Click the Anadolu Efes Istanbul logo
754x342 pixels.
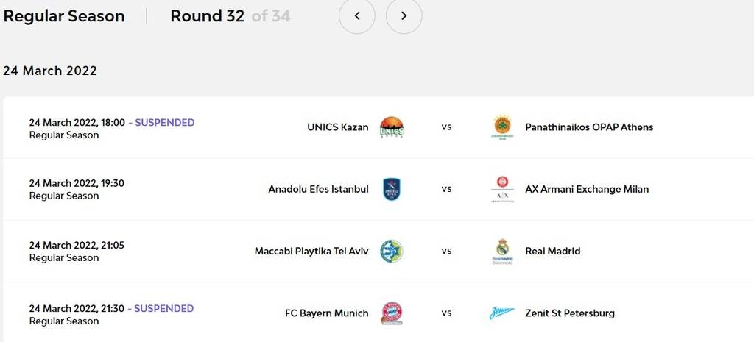(x=391, y=189)
